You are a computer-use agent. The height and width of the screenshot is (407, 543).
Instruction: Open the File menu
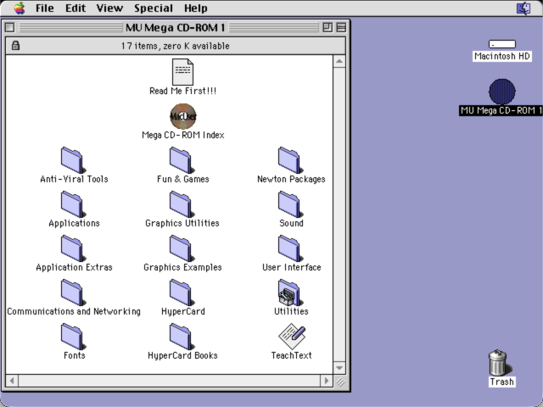pos(45,8)
